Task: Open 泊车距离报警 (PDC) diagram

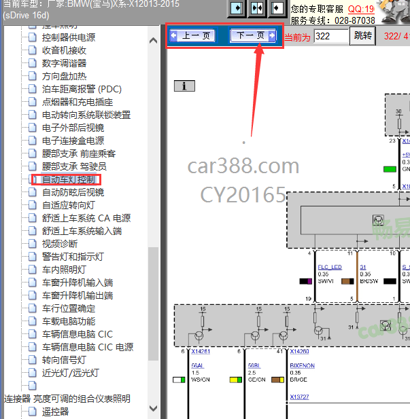Action: [82, 89]
